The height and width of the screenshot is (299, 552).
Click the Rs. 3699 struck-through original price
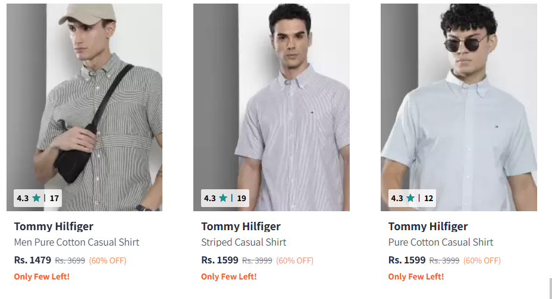70,260
